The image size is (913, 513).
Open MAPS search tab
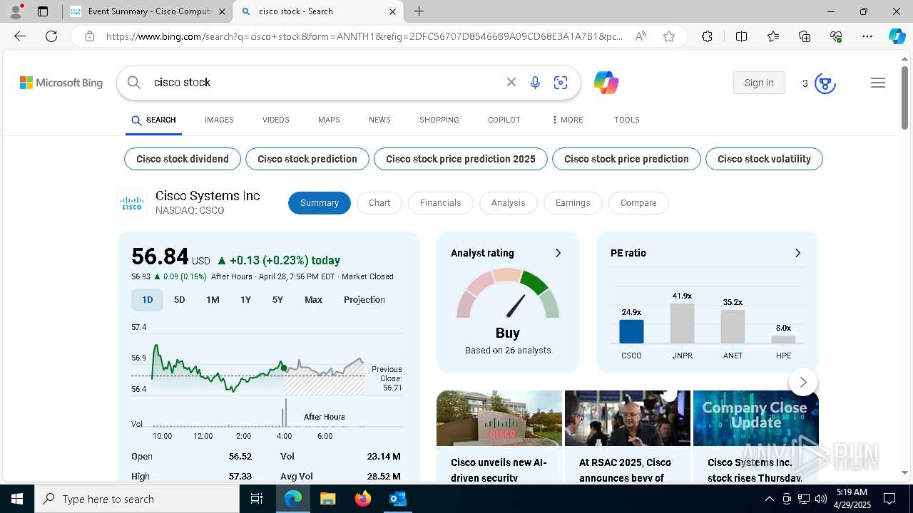click(329, 120)
